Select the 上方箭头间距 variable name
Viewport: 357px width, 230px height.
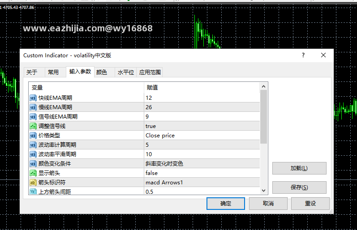[x=55, y=192]
